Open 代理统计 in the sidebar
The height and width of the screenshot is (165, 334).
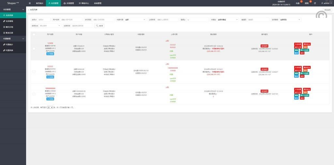pyautogui.click(x=10, y=44)
